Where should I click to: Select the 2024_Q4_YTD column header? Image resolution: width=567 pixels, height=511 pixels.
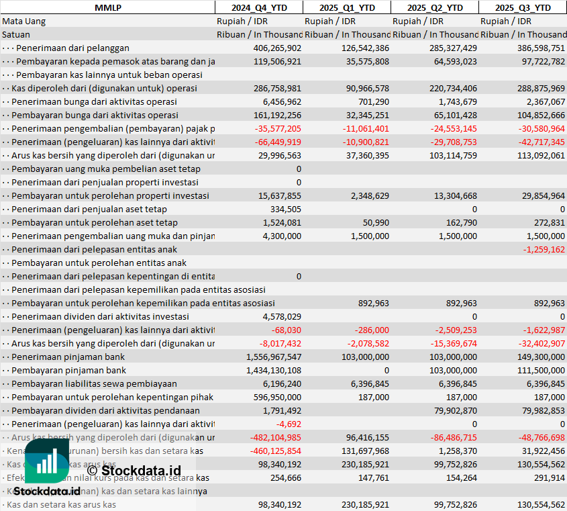click(258, 7)
